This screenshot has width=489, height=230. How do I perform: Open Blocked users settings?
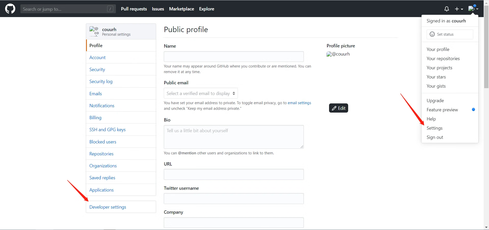pos(121,142)
